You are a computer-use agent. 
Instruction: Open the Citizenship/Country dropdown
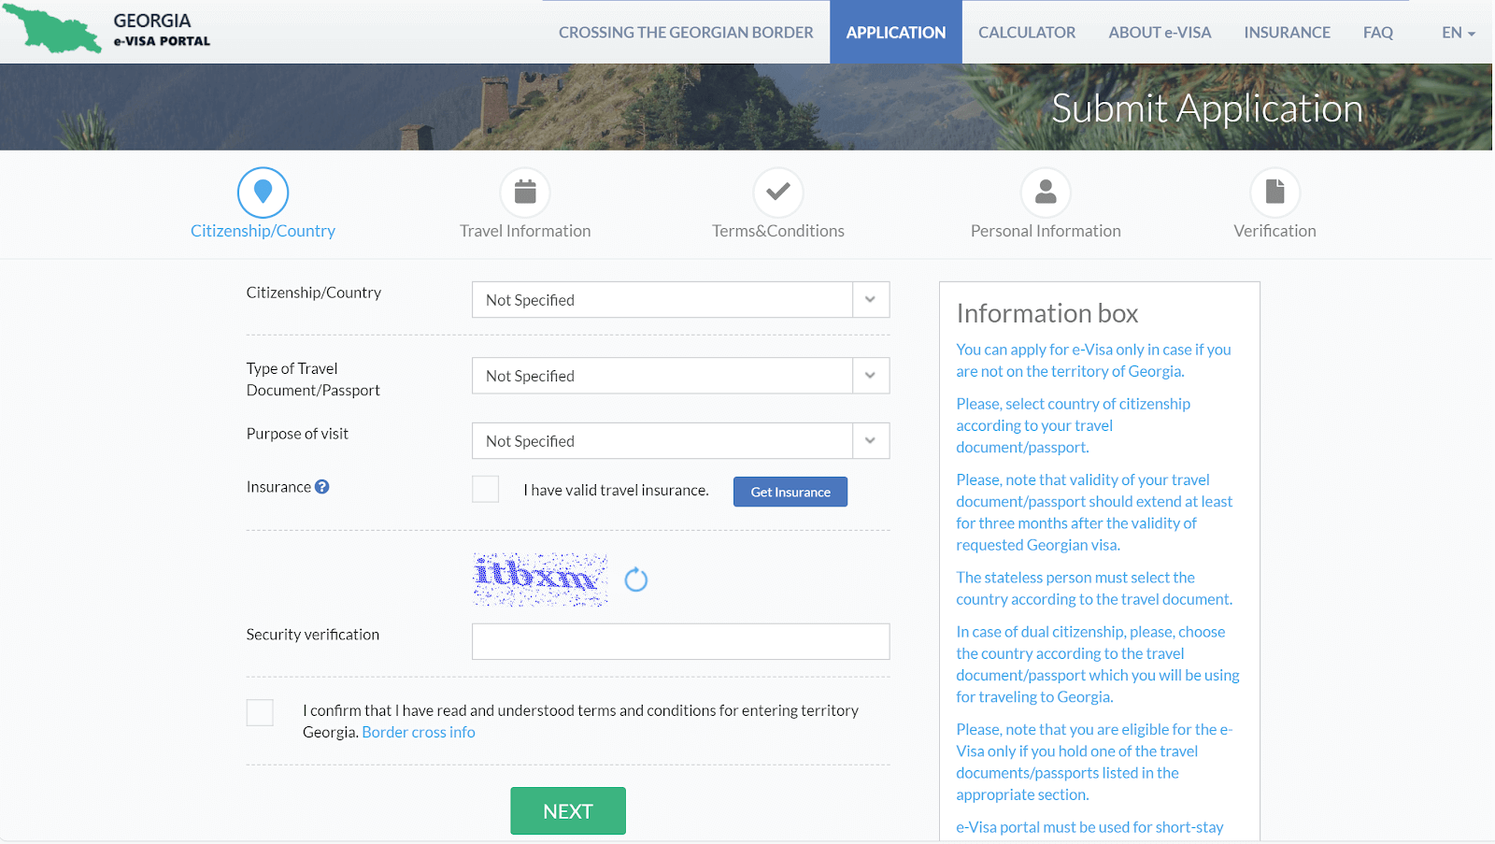(680, 300)
